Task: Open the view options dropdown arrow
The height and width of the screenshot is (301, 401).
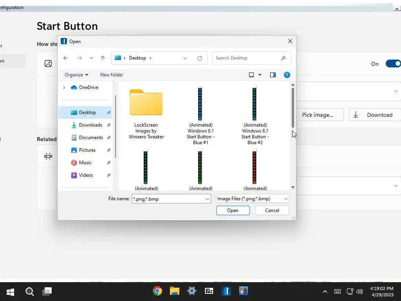Action: (260, 75)
